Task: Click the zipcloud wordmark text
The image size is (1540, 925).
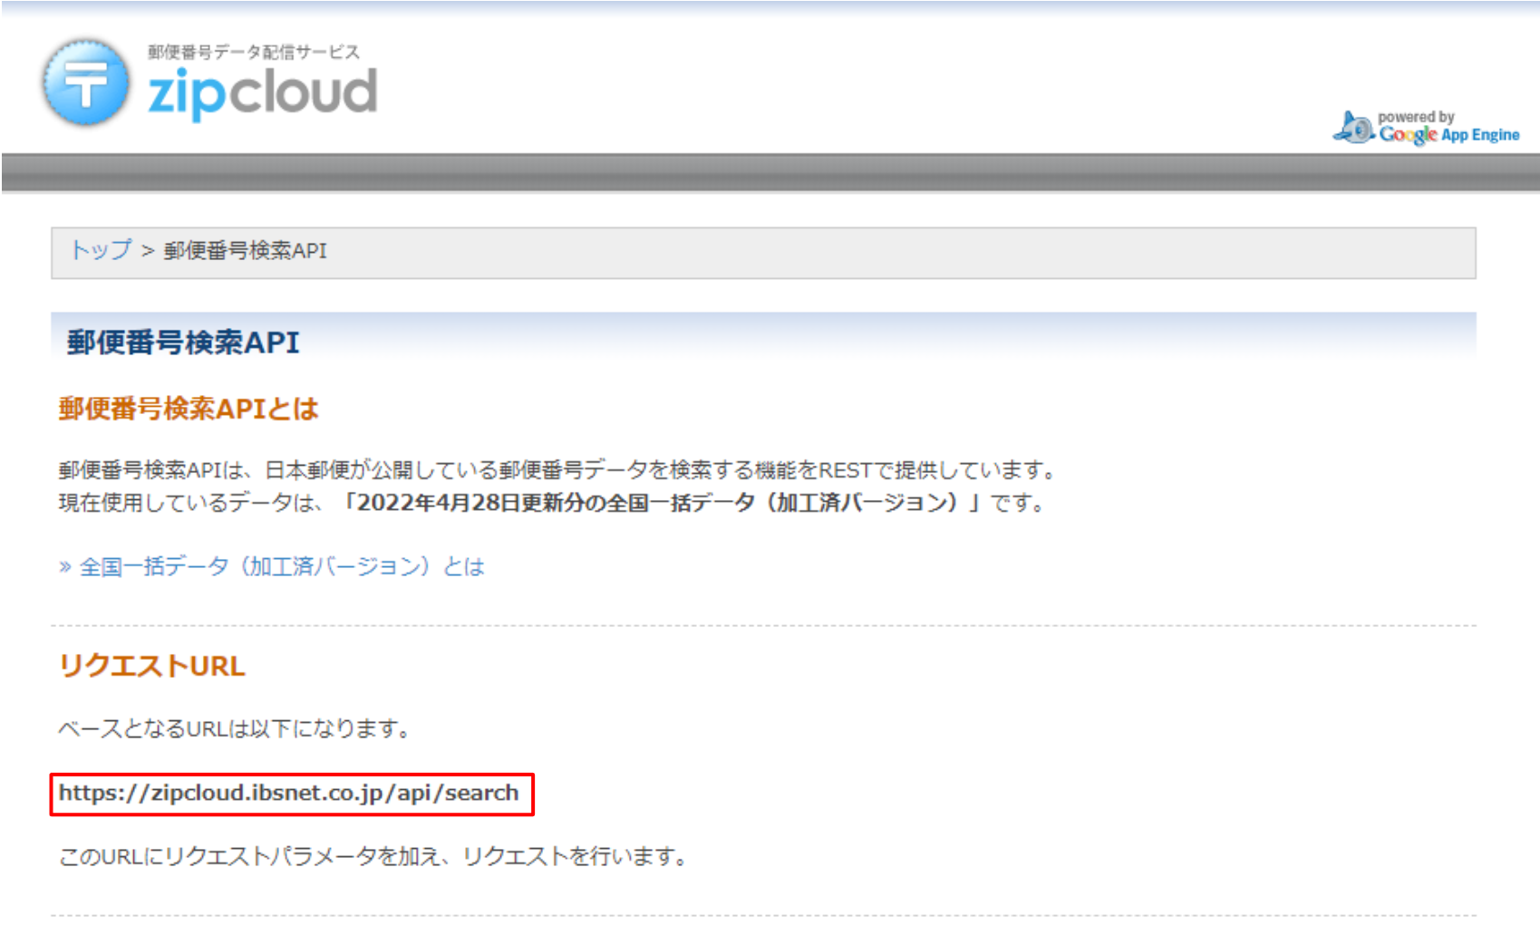Action: tap(262, 93)
